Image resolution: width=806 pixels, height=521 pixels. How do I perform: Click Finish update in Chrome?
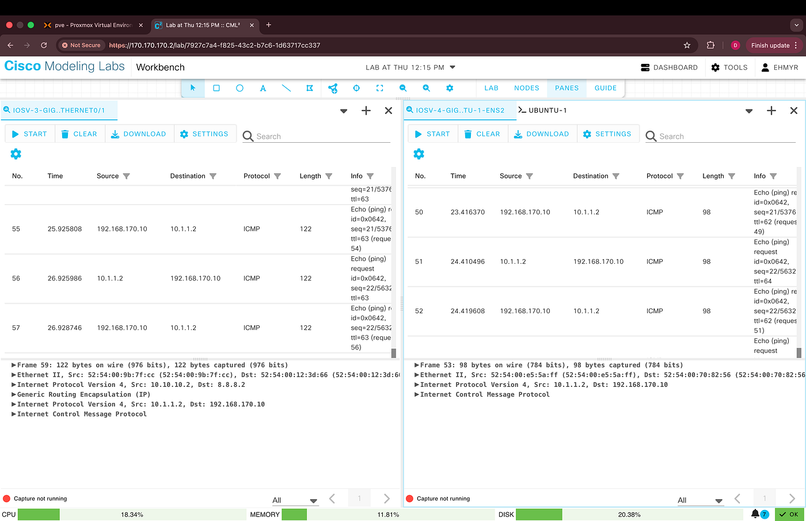774,45
